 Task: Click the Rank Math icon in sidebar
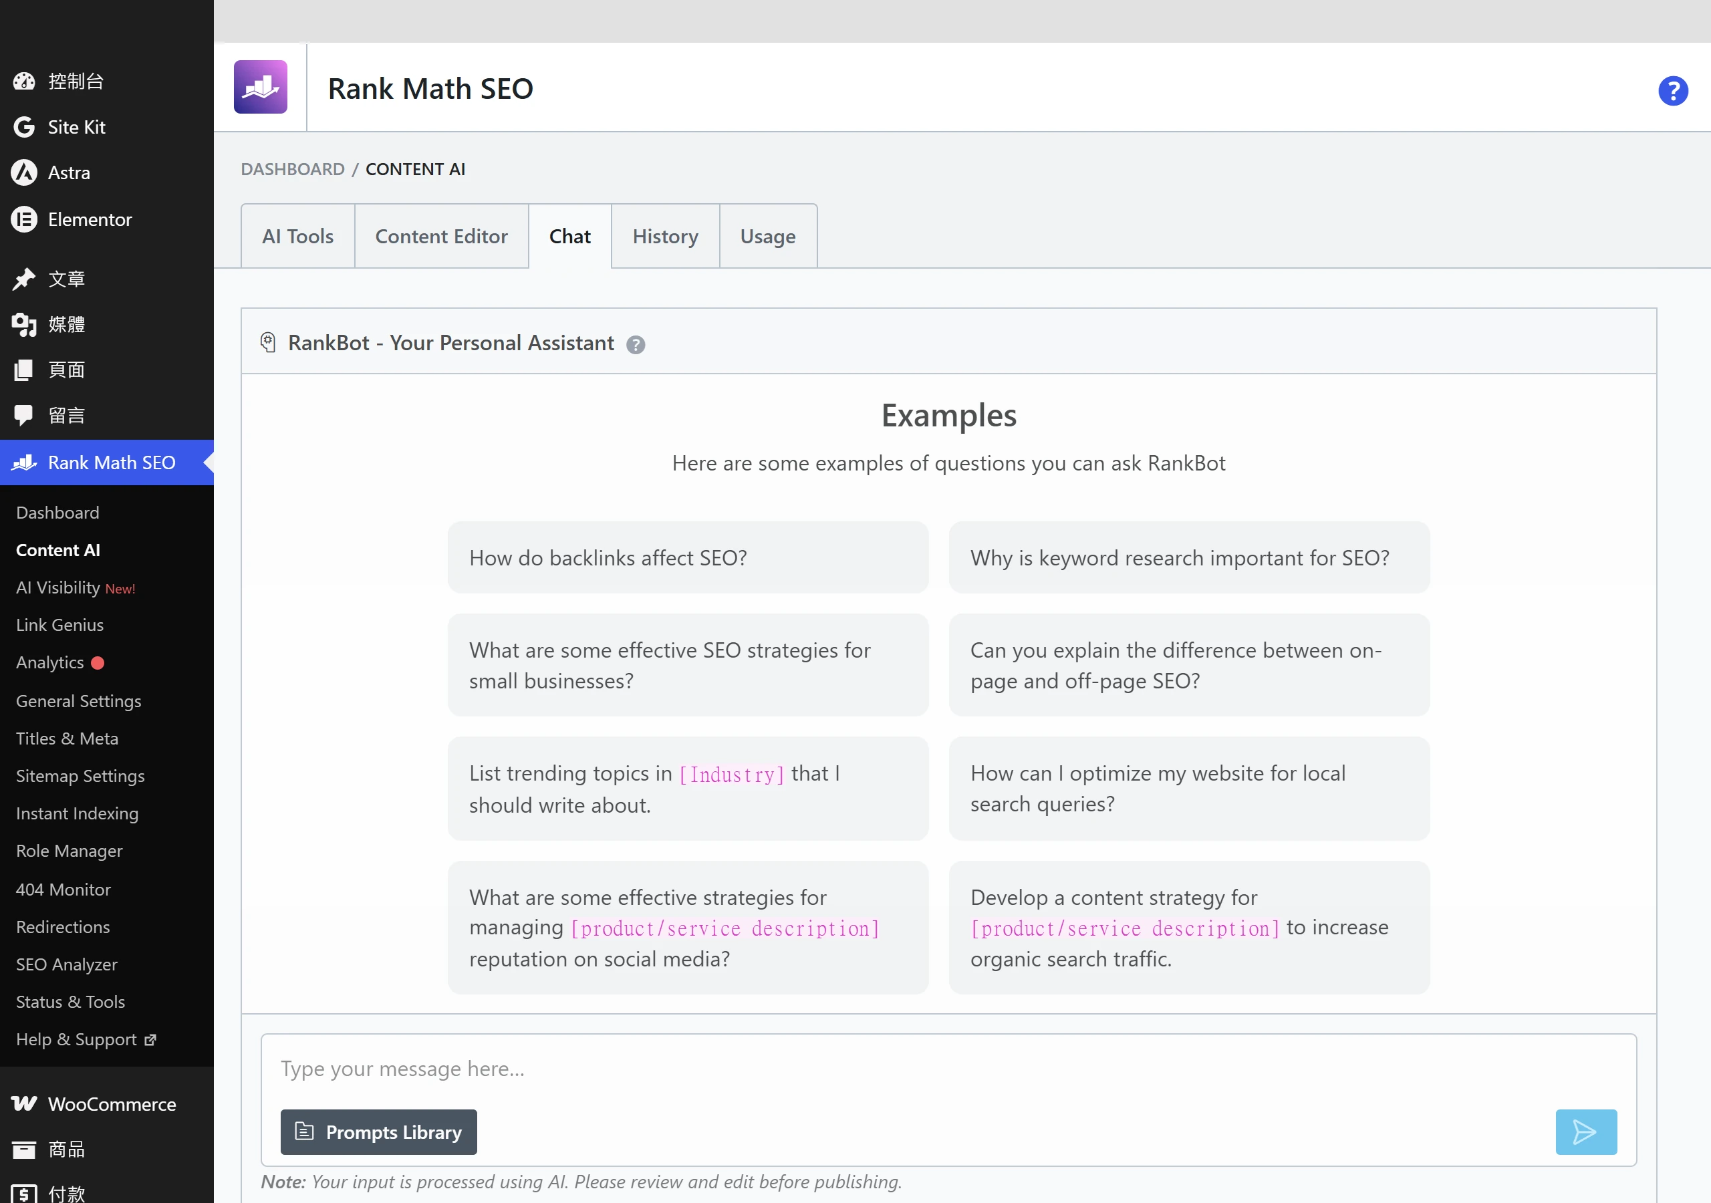tap(25, 462)
